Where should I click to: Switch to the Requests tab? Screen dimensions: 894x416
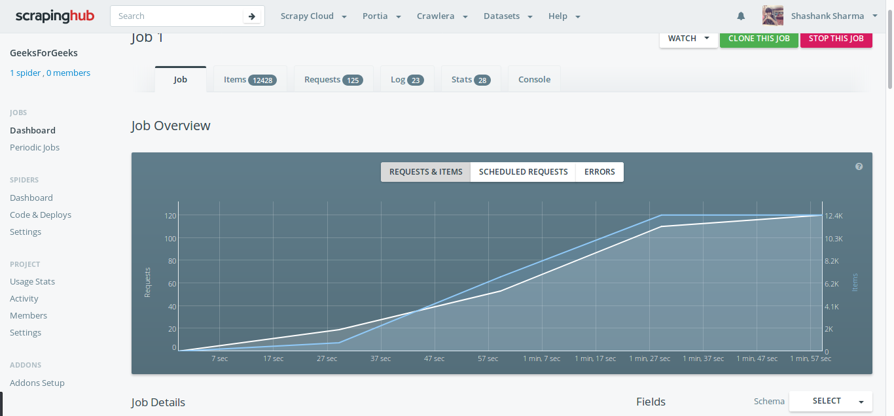333,79
